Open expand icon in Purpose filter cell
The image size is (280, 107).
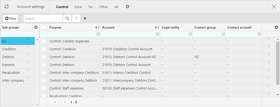click(98, 34)
